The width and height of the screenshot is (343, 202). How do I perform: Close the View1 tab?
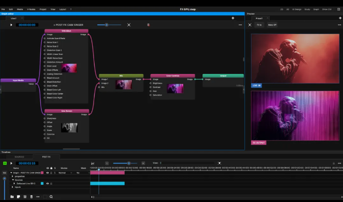[22, 18]
